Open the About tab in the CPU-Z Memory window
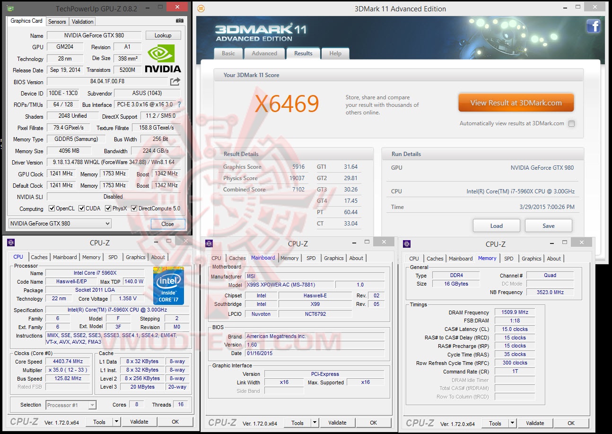 point(554,259)
